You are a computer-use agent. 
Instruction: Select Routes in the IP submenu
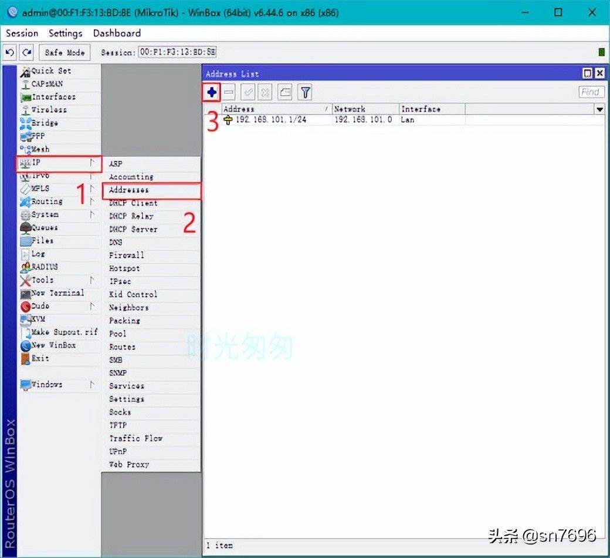click(x=152, y=347)
